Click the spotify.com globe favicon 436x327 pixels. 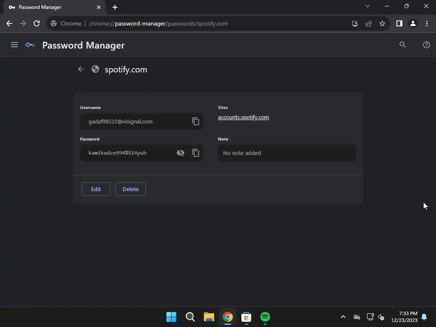coord(95,69)
